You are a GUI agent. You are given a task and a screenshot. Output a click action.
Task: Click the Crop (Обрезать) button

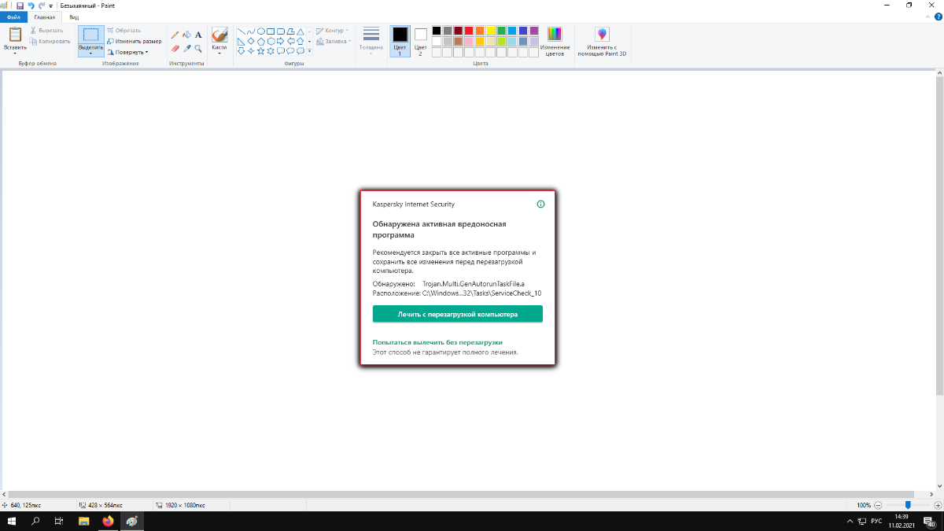click(x=124, y=31)
